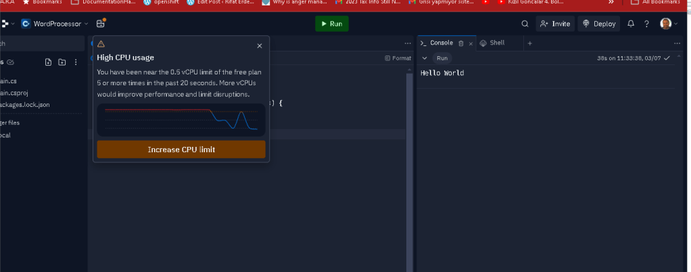Viewport: 691px width, 272px height.
Task: Close the Console tab
Action: pyautogui.click(x=471, y=44)
